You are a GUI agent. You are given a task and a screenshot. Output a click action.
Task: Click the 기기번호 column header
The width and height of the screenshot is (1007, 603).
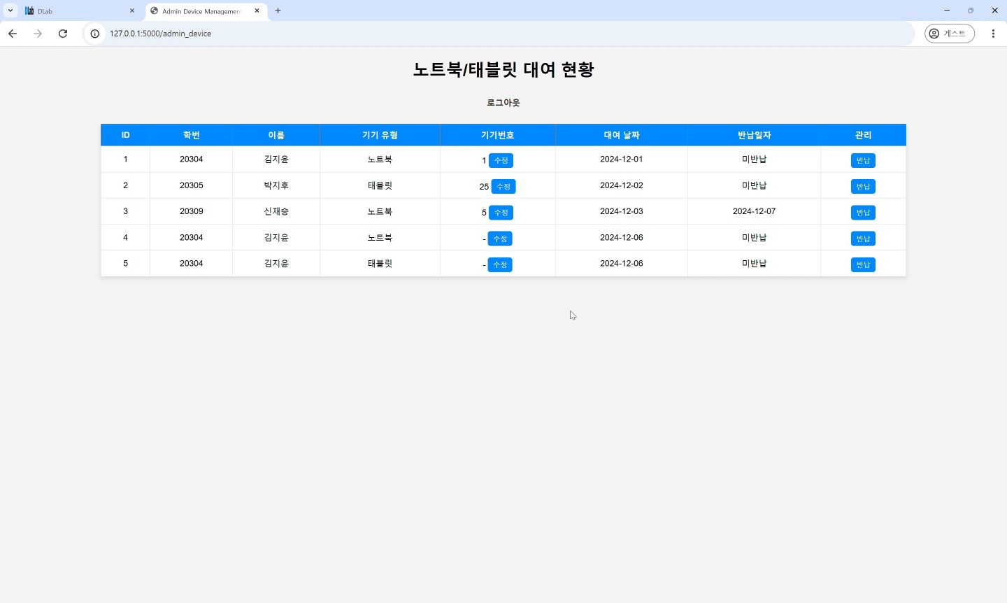coord(498,135)
